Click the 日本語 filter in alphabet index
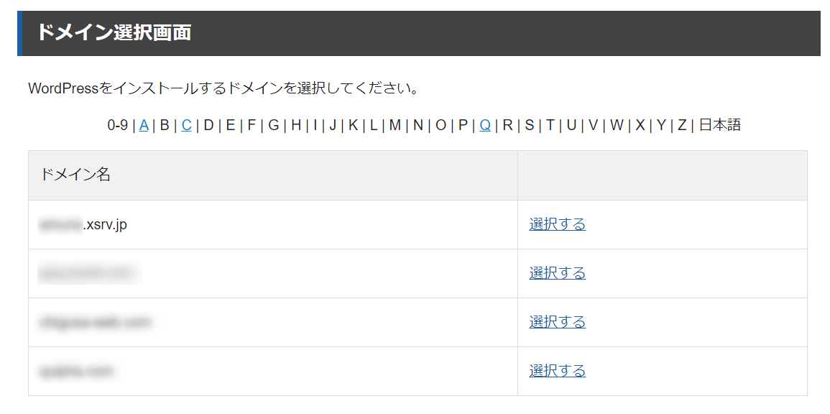Screen dimensions: 830x414 [x=720, y=126]
